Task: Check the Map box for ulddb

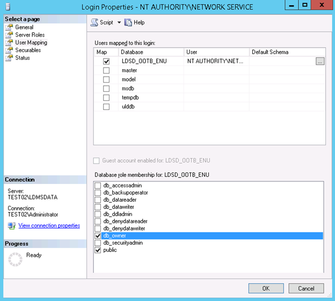Action: [x=106, y=107]
